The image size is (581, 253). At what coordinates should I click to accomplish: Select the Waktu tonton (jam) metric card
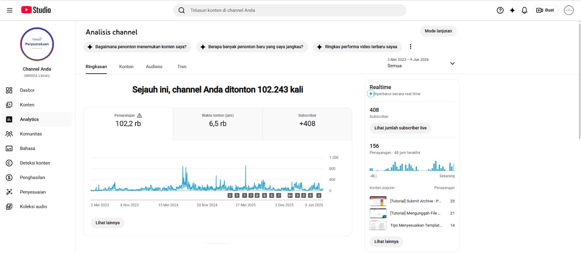(218, 124)
